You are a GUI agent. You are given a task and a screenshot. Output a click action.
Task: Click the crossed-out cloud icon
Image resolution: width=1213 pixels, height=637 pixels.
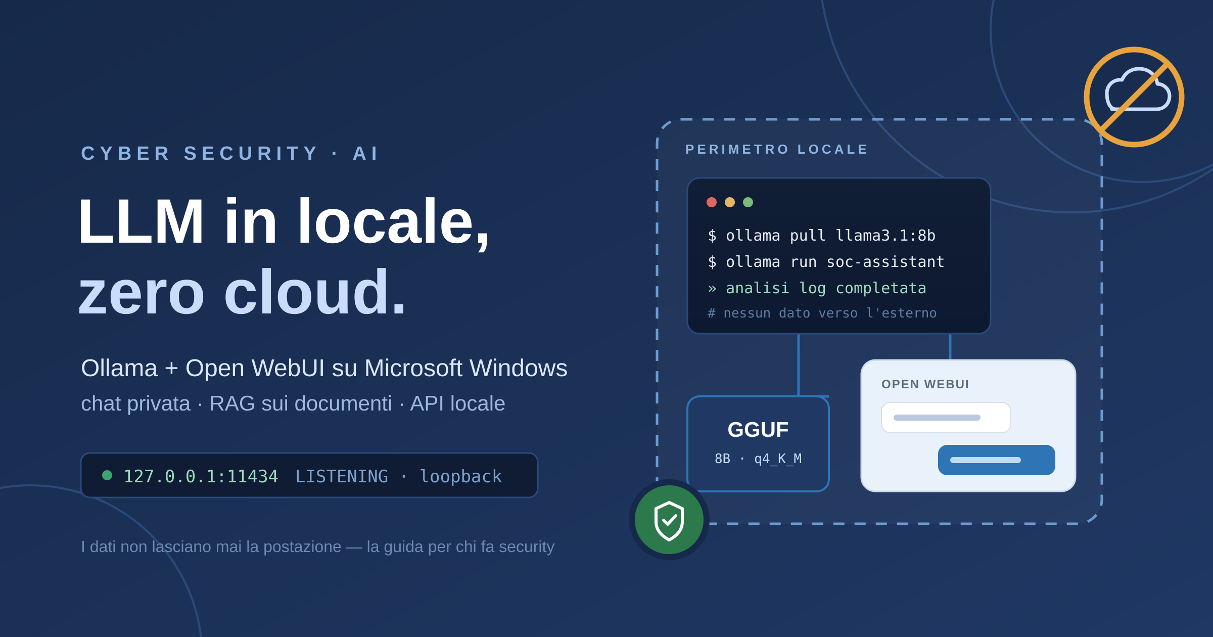coord(1134,97)
